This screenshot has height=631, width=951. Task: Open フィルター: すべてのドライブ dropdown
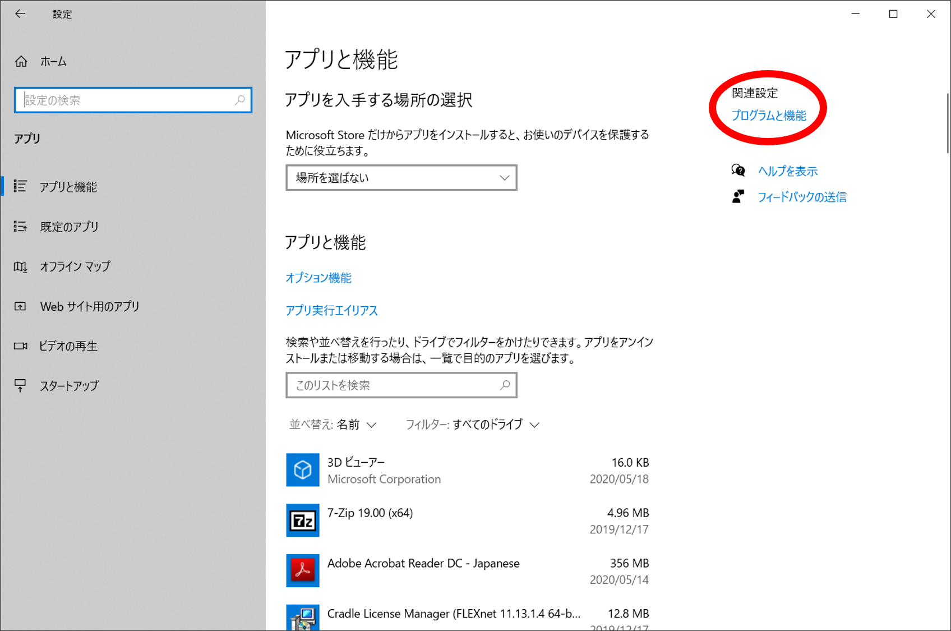point(473,425)
